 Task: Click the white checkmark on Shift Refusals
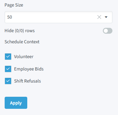8,81
